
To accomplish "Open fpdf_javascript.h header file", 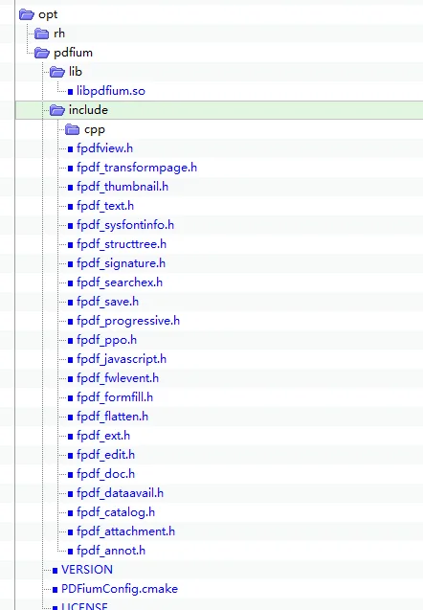I will (x=122, y=359).
